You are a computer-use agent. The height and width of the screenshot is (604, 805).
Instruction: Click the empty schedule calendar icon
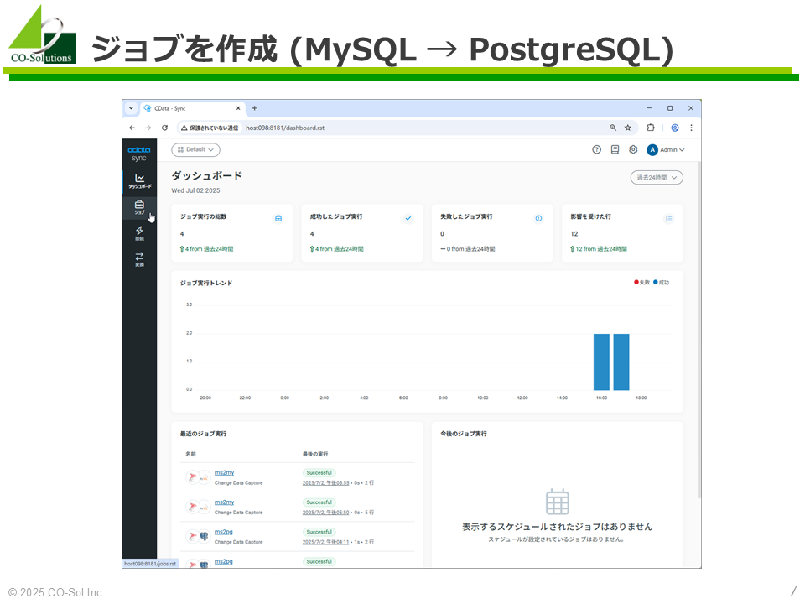[558, 502]
